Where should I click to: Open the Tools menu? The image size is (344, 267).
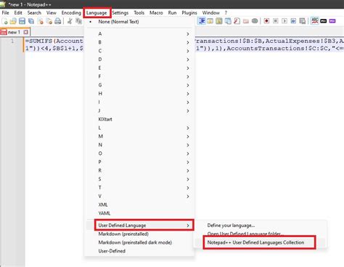tap(139, 12)
